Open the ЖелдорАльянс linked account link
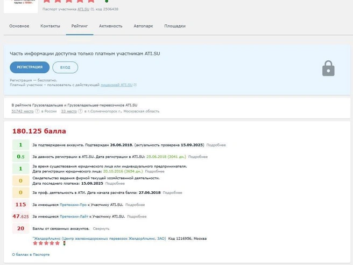 pos(99,239)
